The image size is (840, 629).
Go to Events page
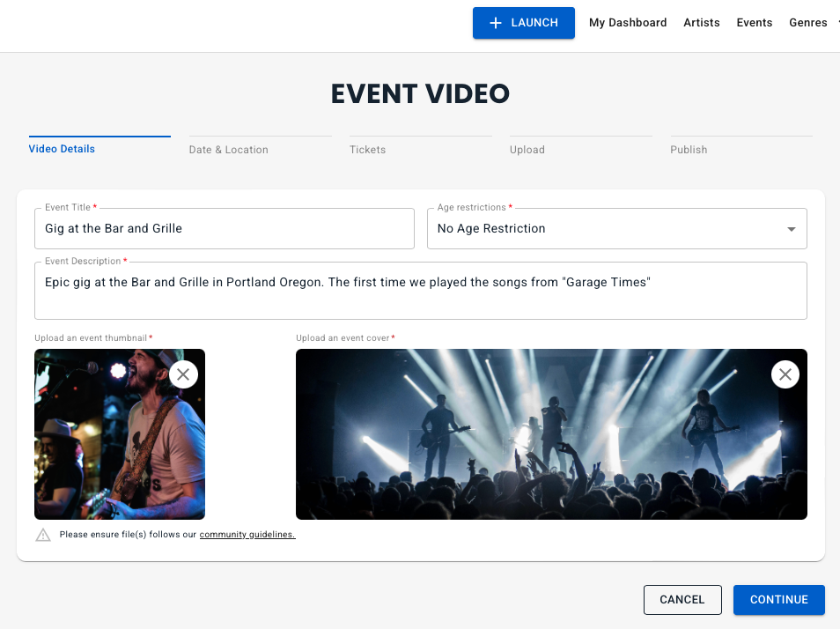pyautogui.click(x=755, y=23)
